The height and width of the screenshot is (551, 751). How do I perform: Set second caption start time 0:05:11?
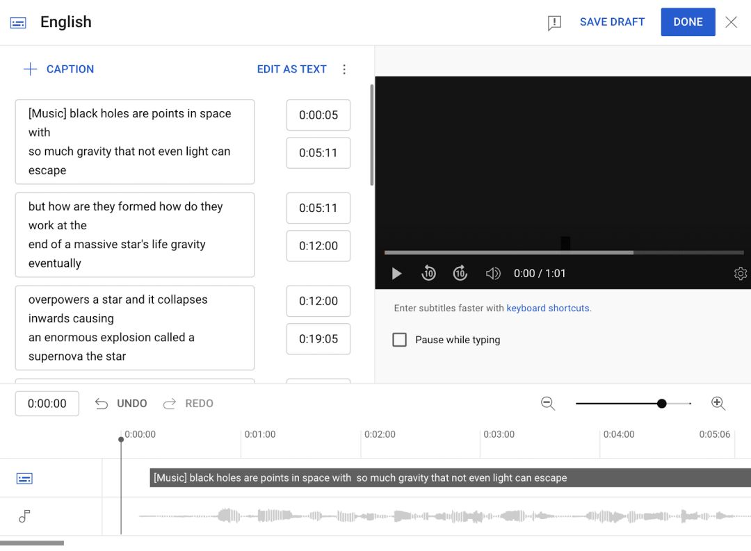click(318, 208)
